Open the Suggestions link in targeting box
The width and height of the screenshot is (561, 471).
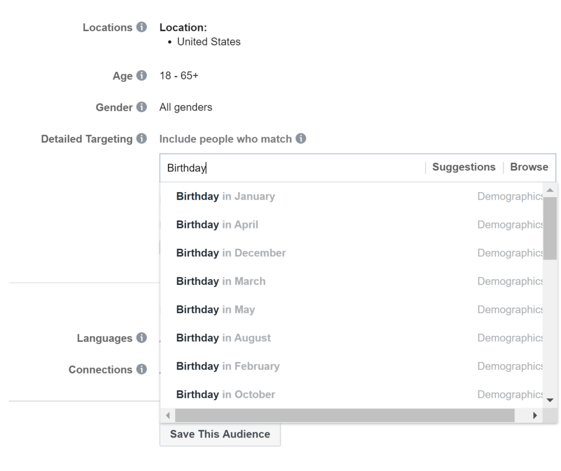(x=463, y=168)
